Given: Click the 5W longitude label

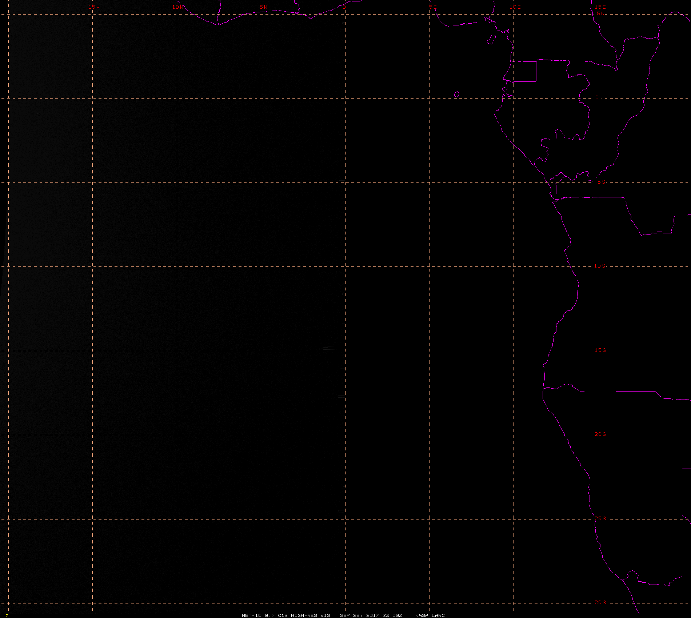Looking at the screenshot, I should click(x=264, y=7).
